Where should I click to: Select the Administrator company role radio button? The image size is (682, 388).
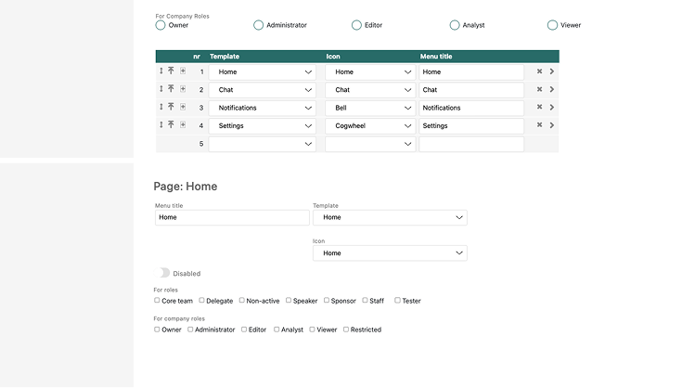258,25
